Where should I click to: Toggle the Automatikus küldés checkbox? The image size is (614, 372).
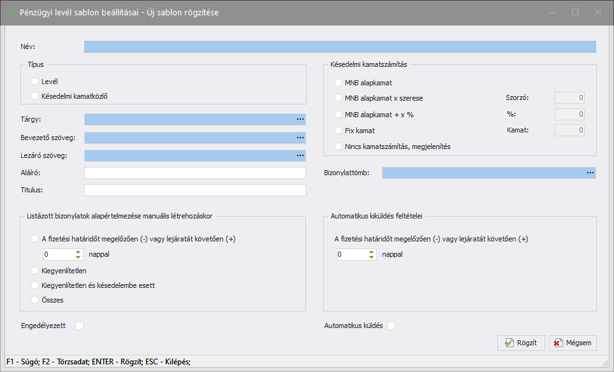[391, 326]
